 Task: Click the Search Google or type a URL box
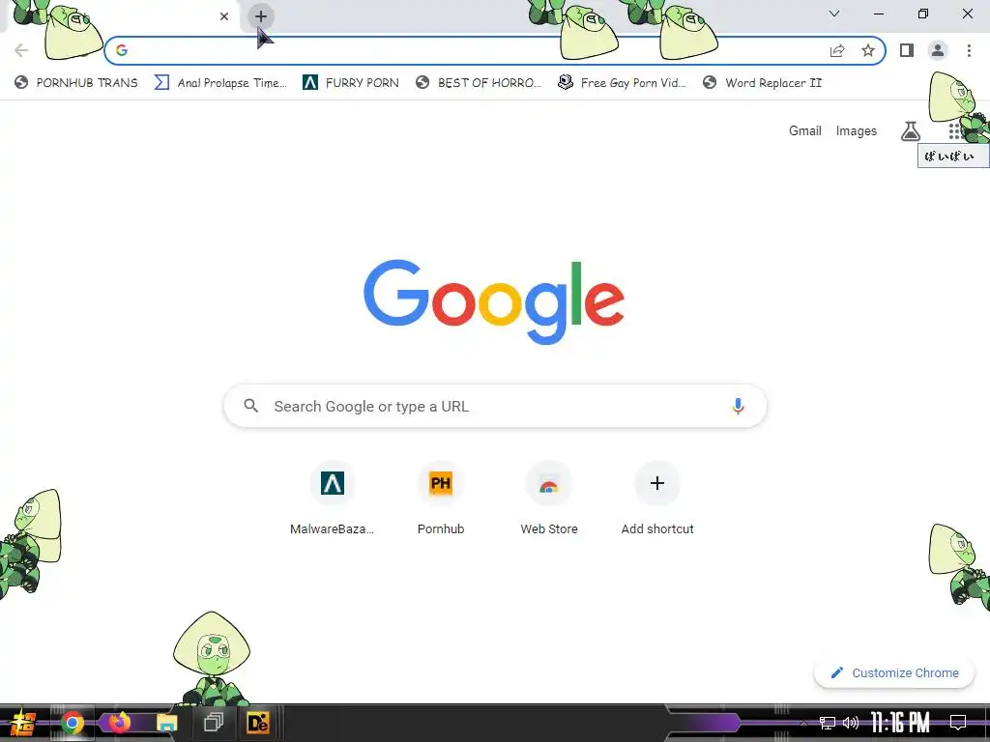[495, 406]
